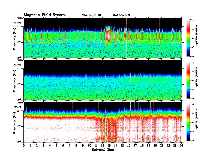Image resolution: width=216 pixels, height=167 pixels.
Task: Click the color bar beside the dD/dt panel
Action: click(x=188, y=80)
